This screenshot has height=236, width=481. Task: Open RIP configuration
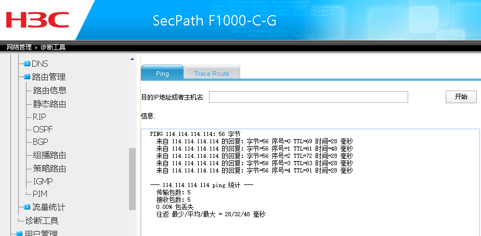click(x=40, y=117)
